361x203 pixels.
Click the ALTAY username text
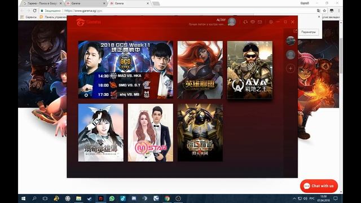click(221, 20)
